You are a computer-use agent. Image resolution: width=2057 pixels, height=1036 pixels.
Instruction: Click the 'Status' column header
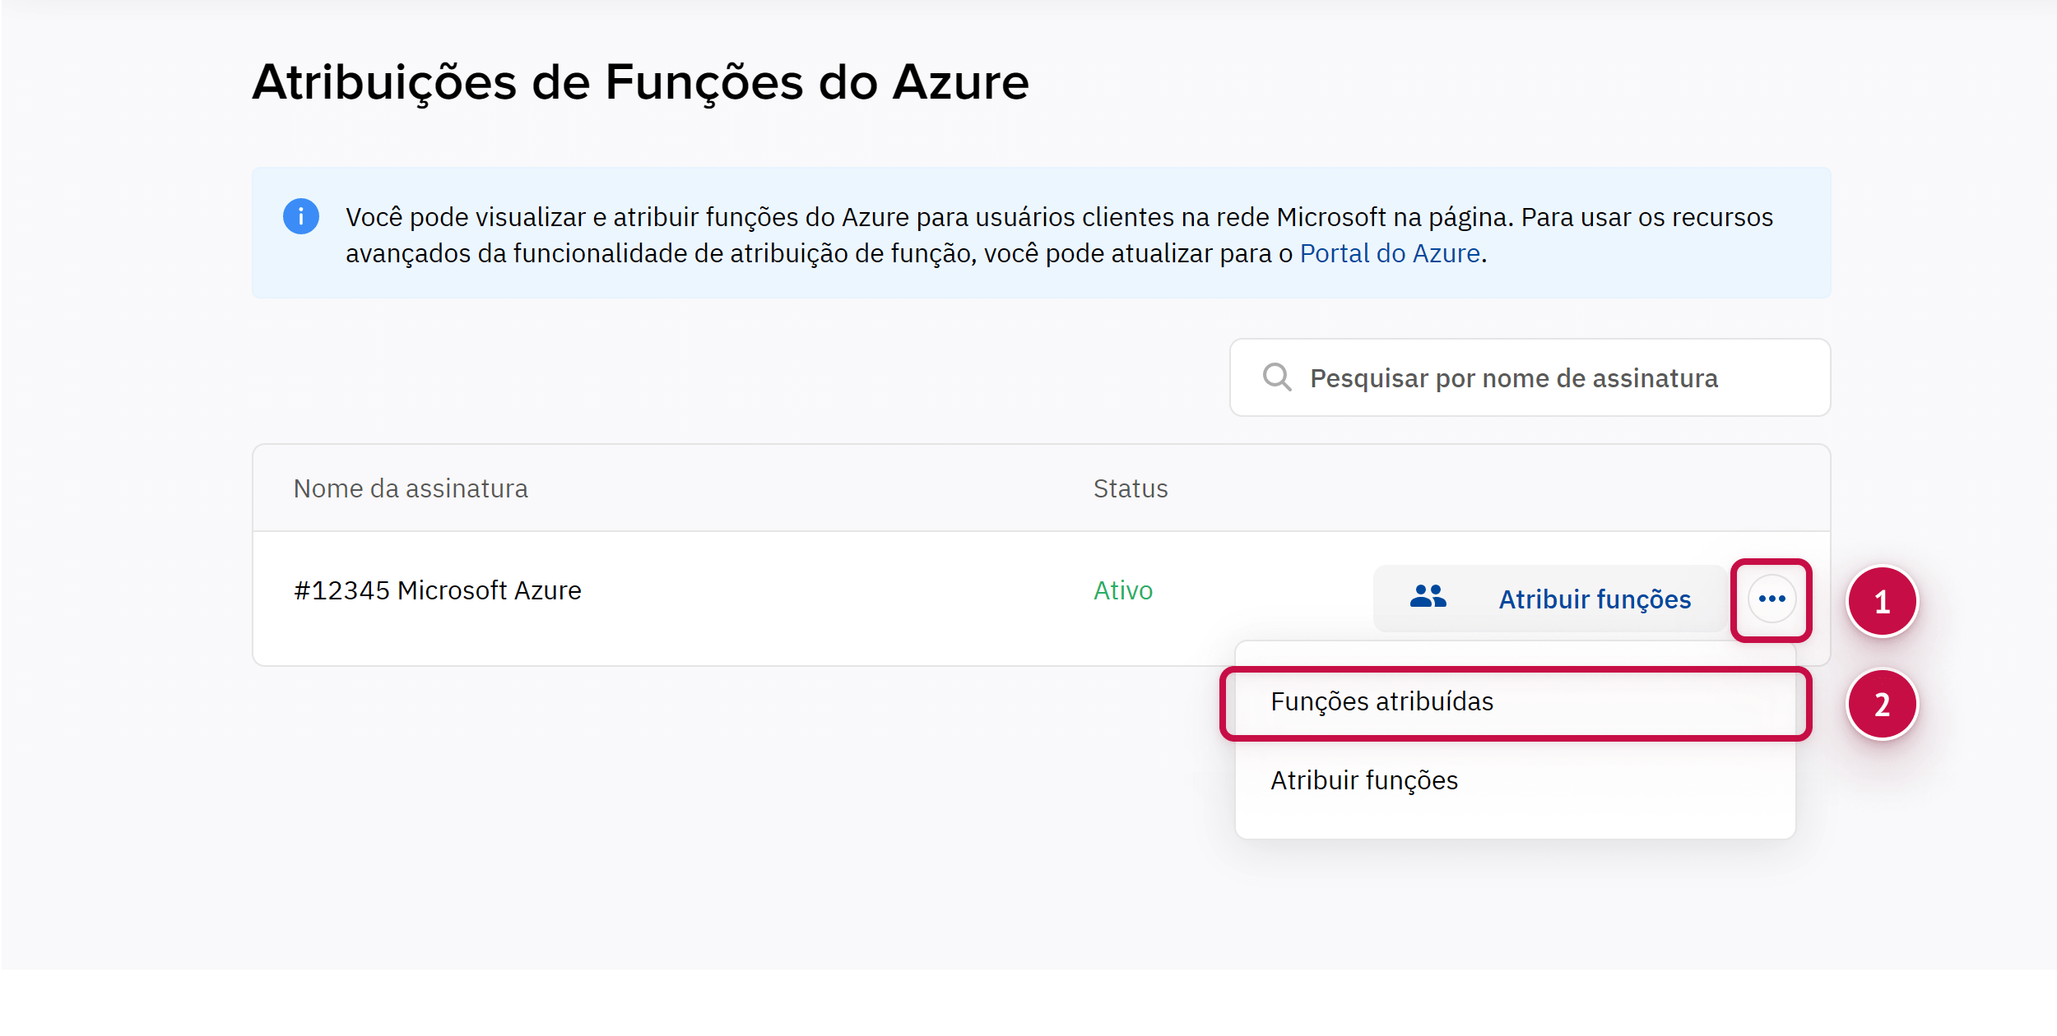pos(1131,489)
